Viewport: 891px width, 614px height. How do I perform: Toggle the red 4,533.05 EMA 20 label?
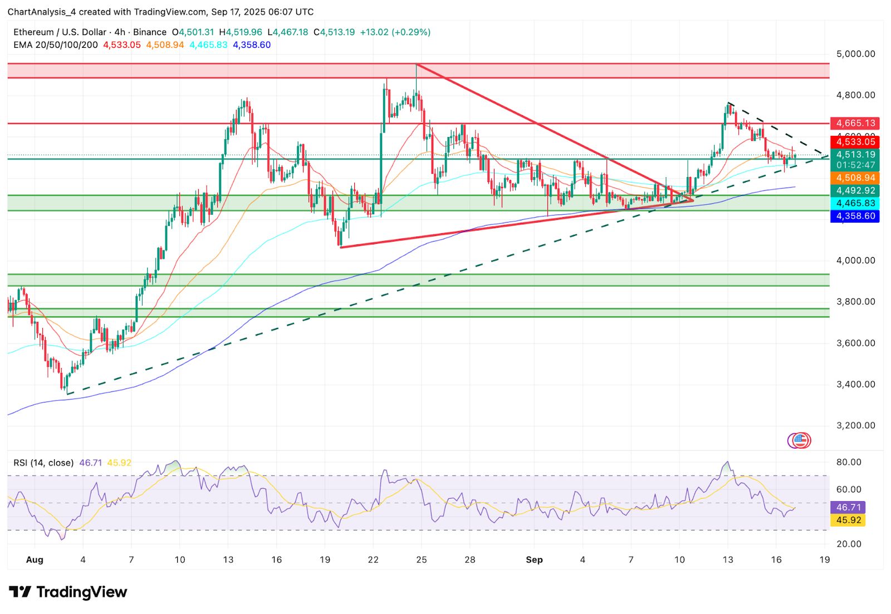tap(855, 142)
